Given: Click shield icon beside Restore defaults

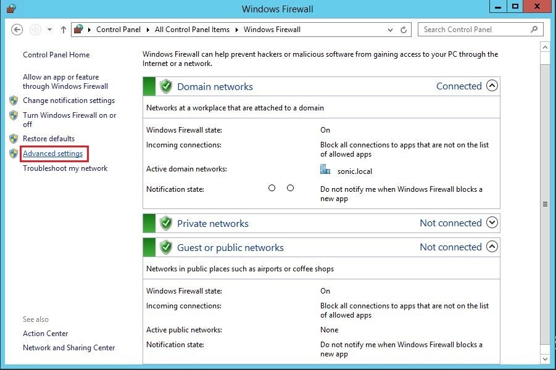Looking at the screenshot, I should (x=14, y=139).
